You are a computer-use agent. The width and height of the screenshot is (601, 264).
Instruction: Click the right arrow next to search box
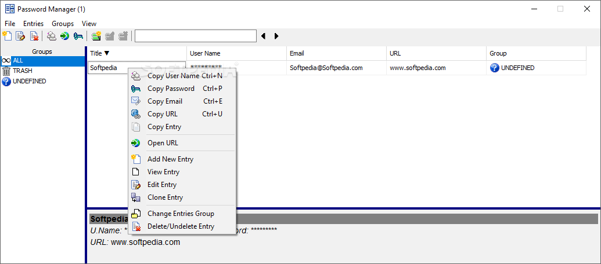tap(276, 36)
